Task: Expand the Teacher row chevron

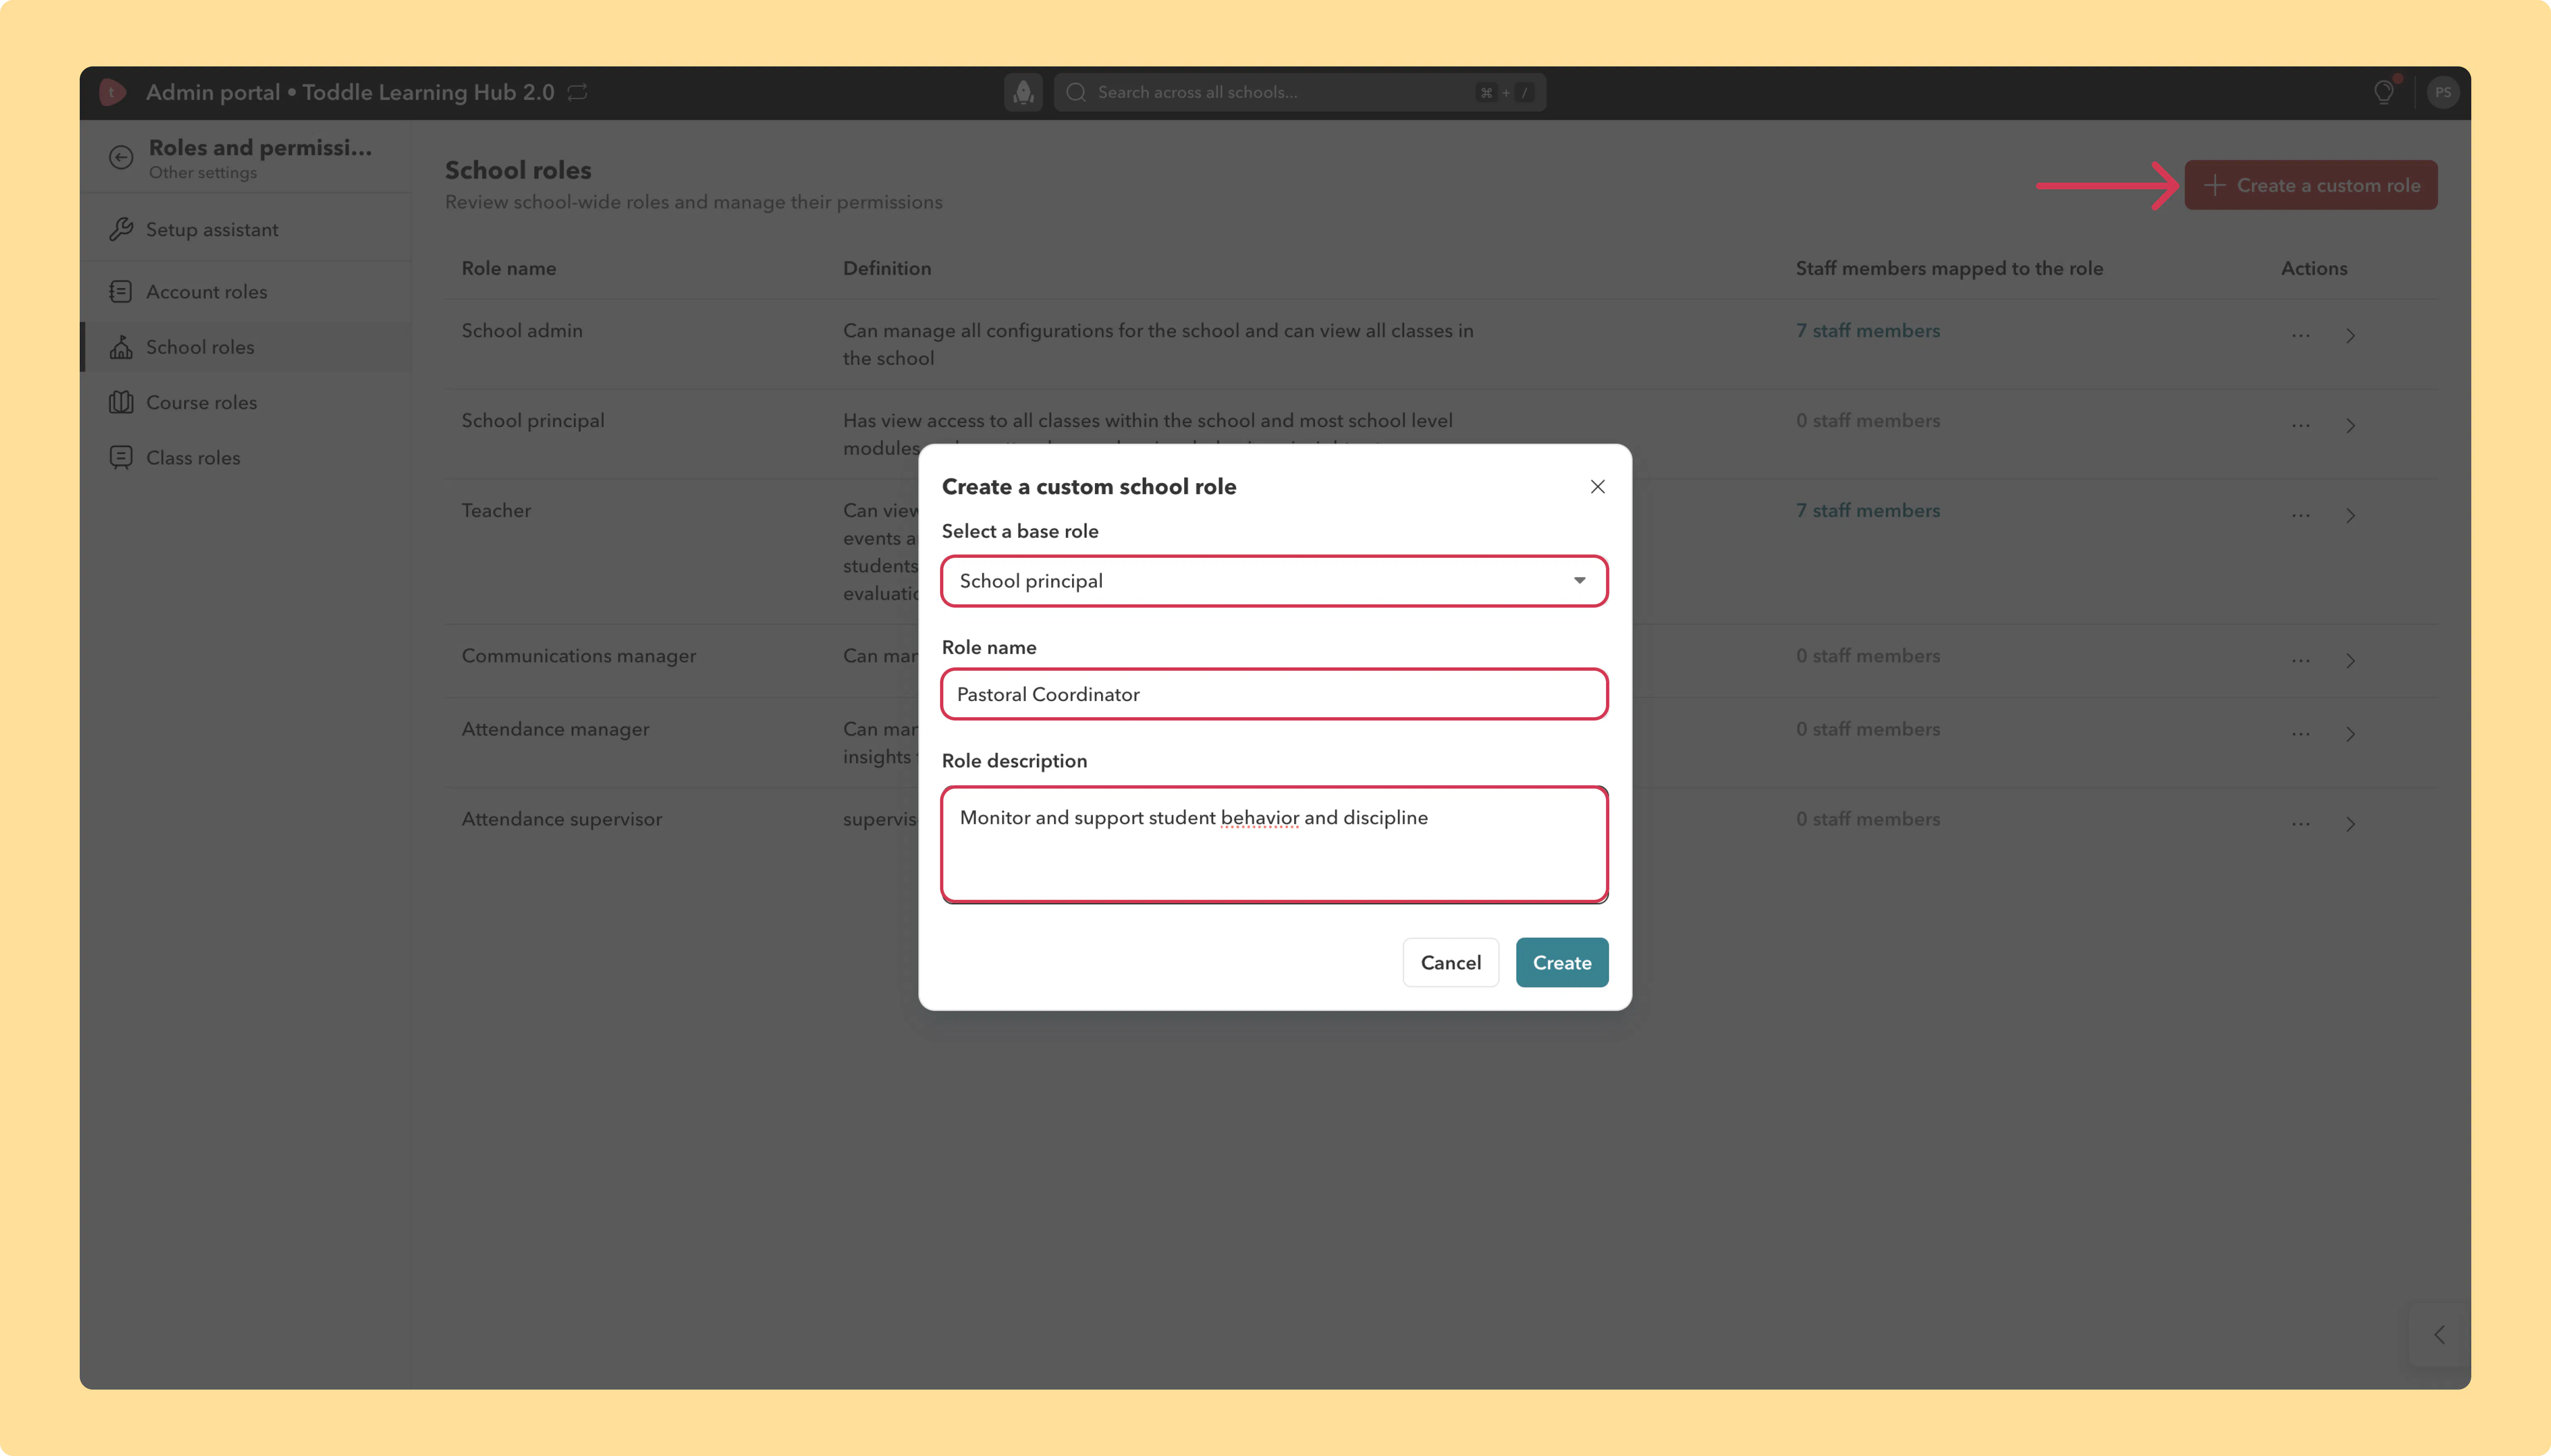Action: pyautogui.click(x=2350, y=515)
